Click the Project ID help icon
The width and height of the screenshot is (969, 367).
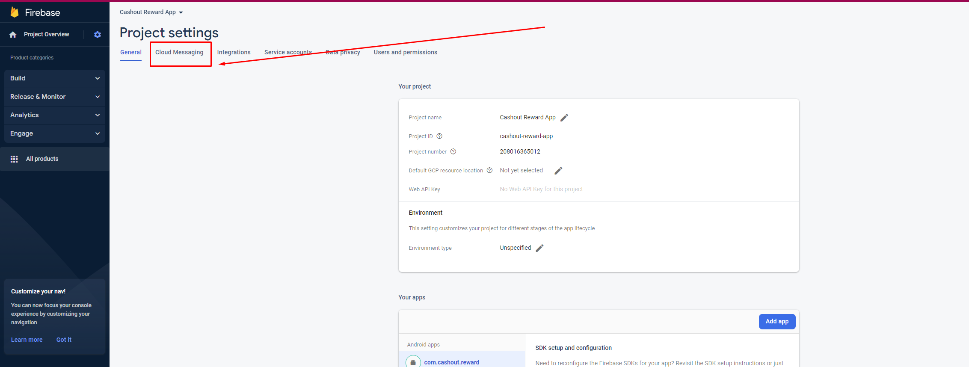439,136
